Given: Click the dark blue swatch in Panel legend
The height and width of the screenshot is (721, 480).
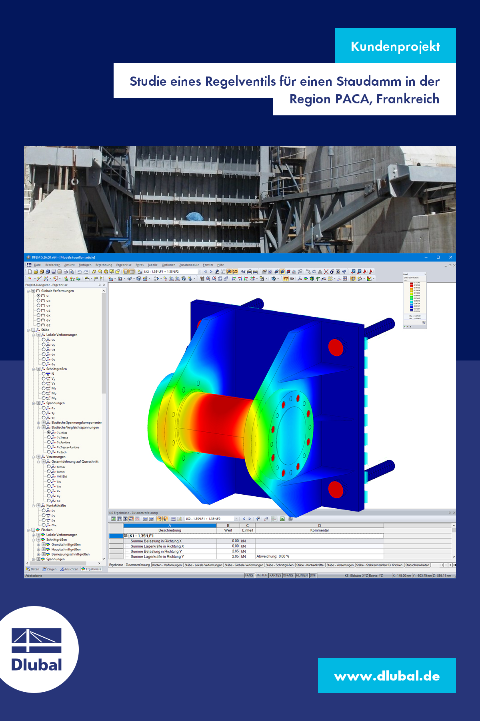Looking at the screenshot, I should click(412, 310).
